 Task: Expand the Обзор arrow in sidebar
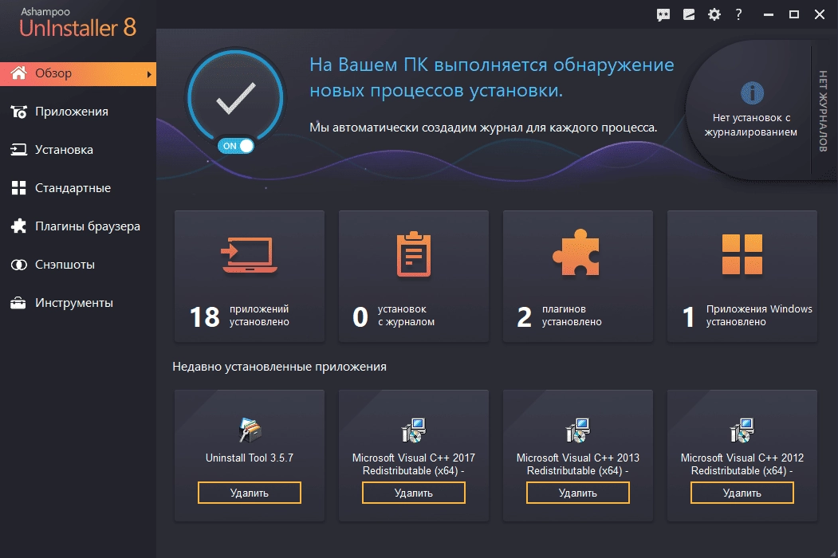tap(149, 74)
